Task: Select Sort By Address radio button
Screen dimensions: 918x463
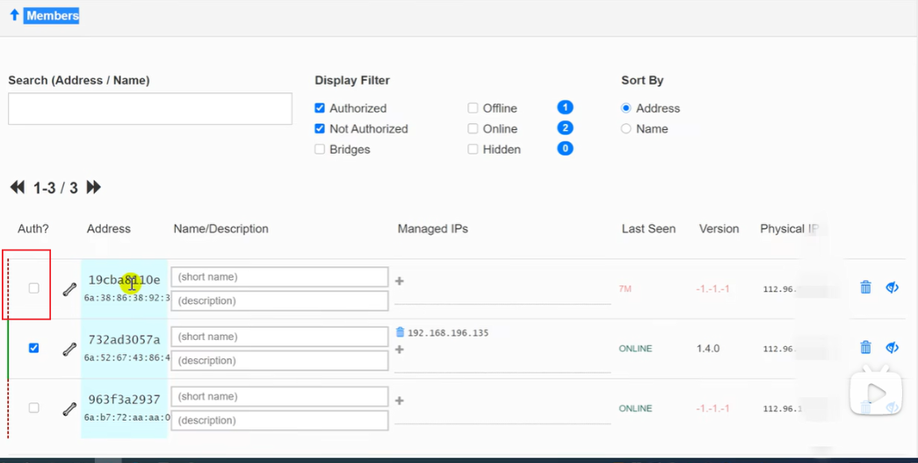Action: [x=626, y=108]
